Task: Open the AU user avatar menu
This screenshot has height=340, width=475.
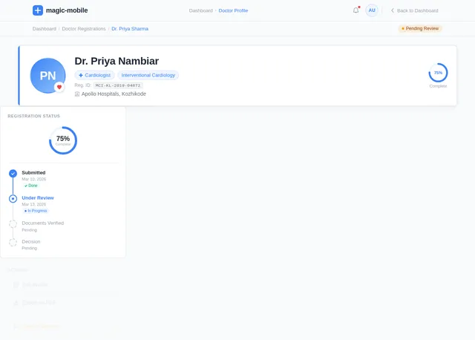Action: click(x=372, y=10)
